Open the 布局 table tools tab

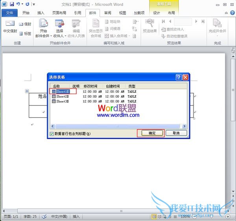(171, 13)
